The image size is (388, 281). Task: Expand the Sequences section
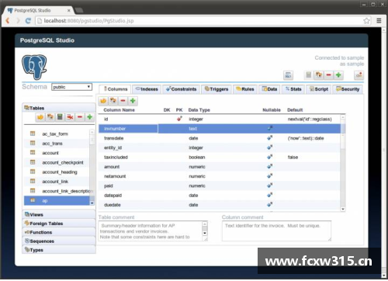tap(59, 241)
